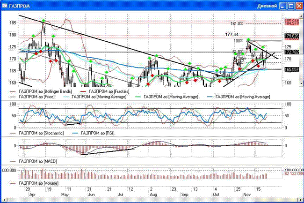The width and height of the screenshot is (304, 203).
Task: Click the Apr month label on time axis
Action: tap(32, 195)
